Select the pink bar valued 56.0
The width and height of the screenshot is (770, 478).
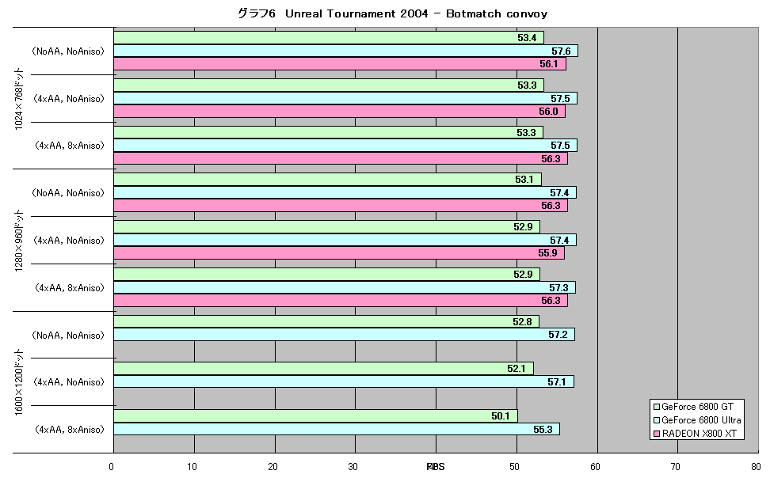point(339,112)
